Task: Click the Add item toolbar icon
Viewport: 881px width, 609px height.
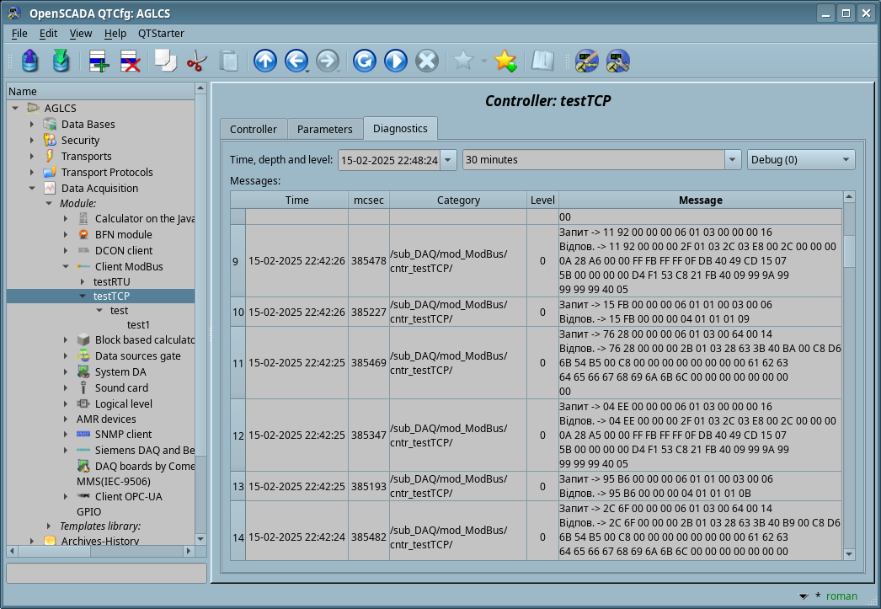Action: click(x=99, y=61)
